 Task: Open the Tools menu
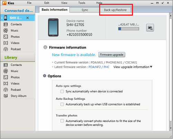point(82,3)
